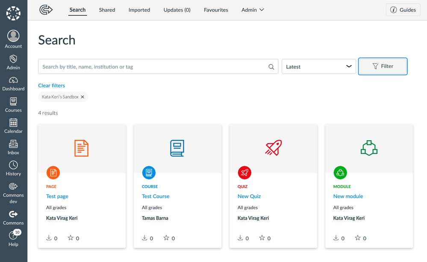Open the Admin shield in the sidebar
Image resolution: width=427 pixels, height=262 pixels.
13,62
